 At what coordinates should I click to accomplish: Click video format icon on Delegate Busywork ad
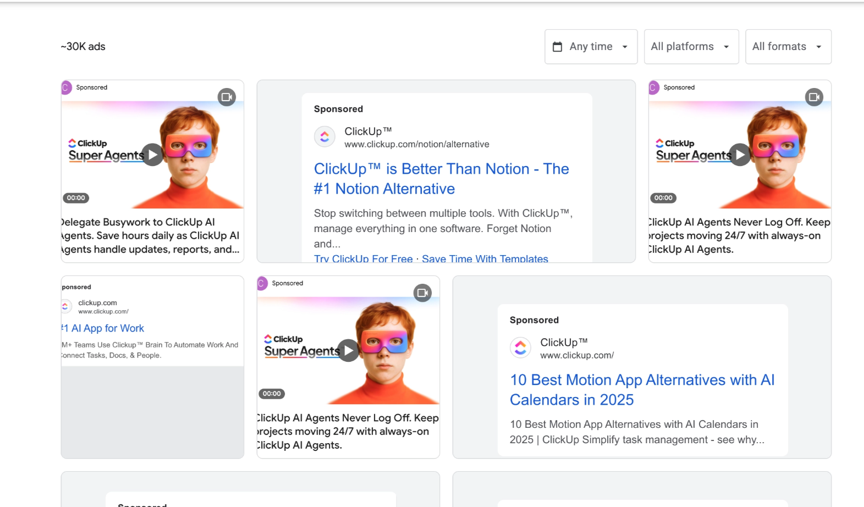tap(227, 97)
